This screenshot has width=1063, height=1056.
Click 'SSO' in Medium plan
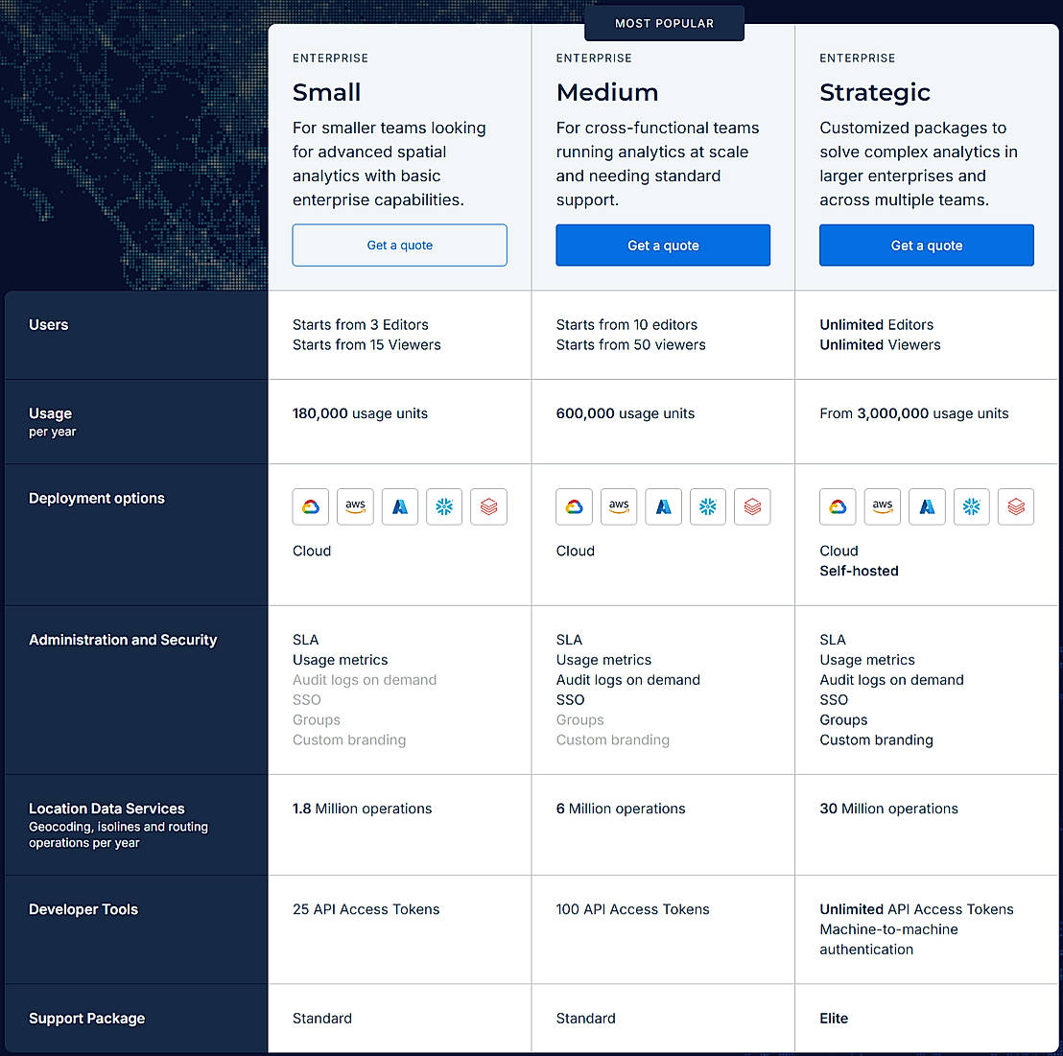click(x=570, y=700)
